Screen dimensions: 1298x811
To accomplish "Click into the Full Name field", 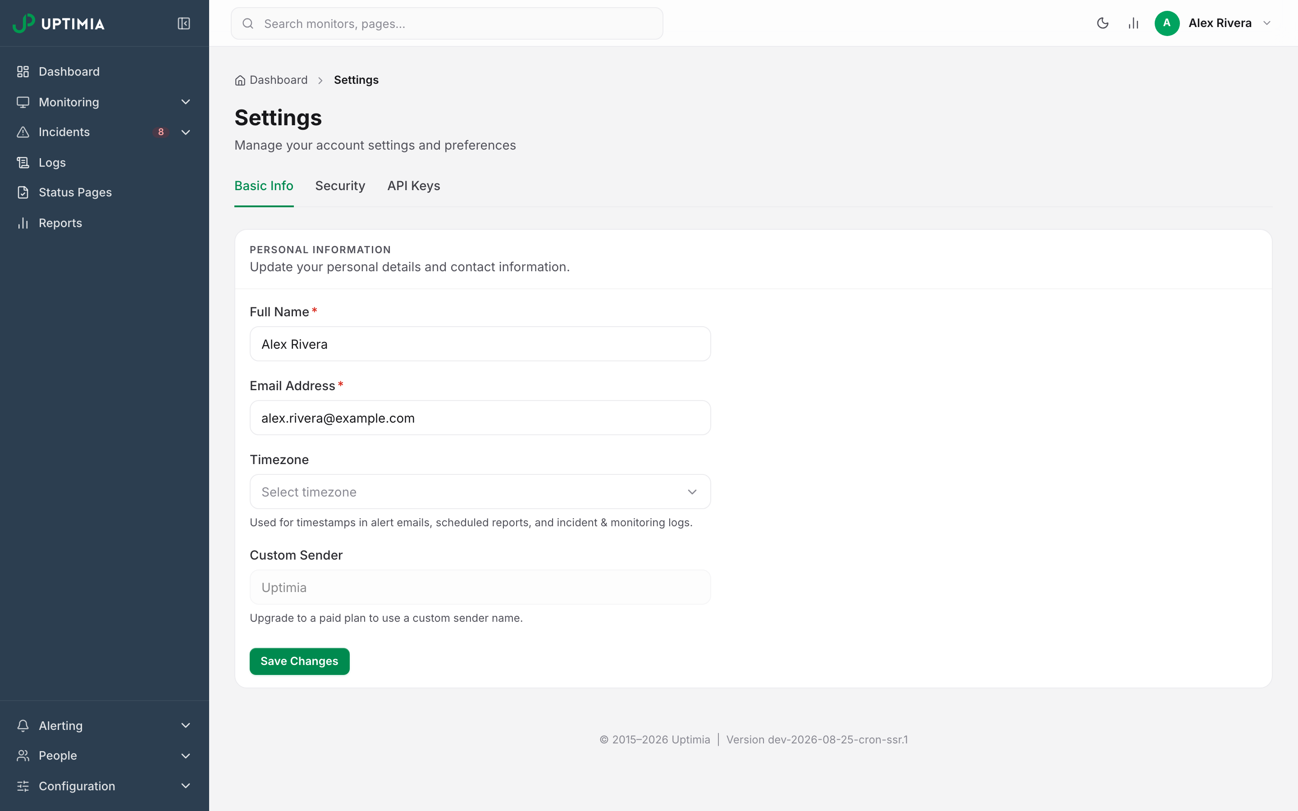I will [480, 344].
